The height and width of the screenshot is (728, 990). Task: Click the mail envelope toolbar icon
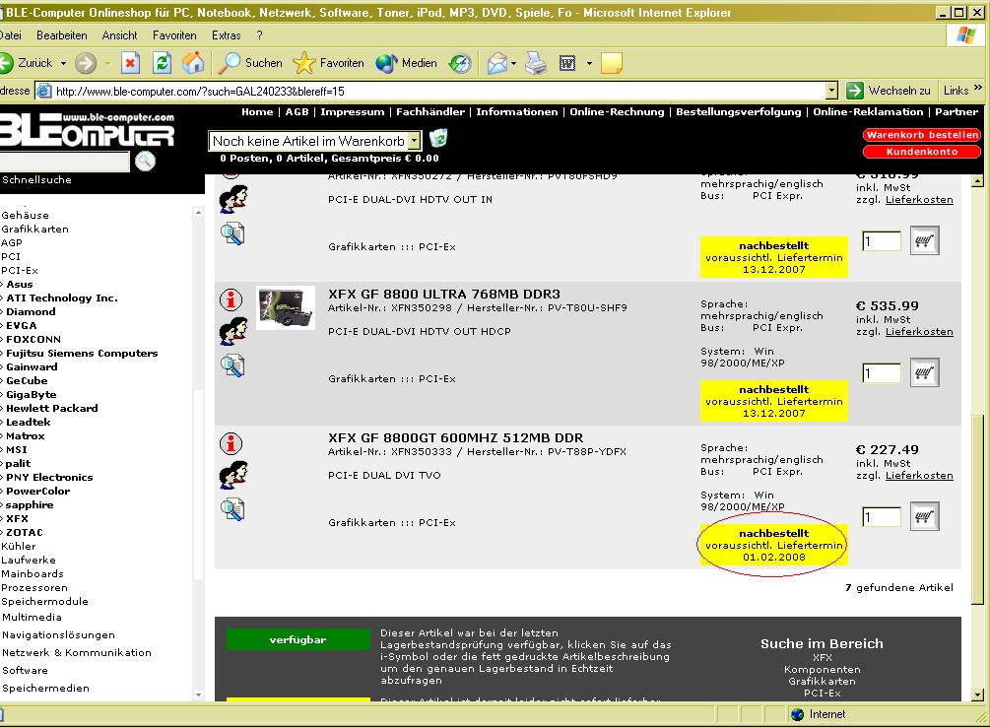[x=497, y=63]
